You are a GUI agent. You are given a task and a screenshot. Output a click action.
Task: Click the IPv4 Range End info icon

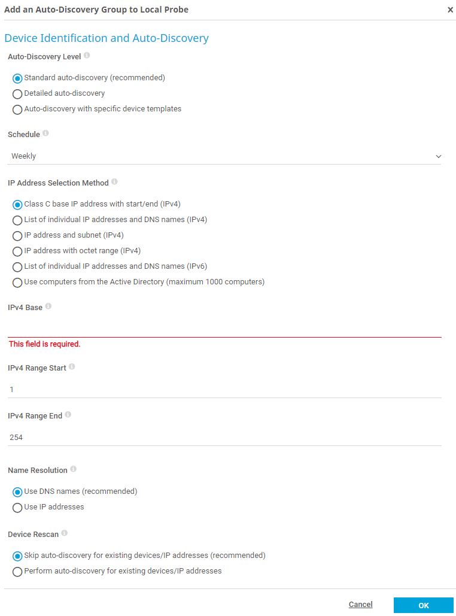click(68, 414)
